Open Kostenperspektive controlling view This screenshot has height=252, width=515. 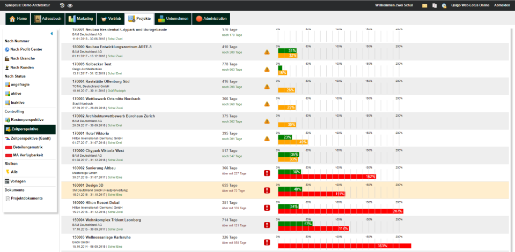pos(24,120)
